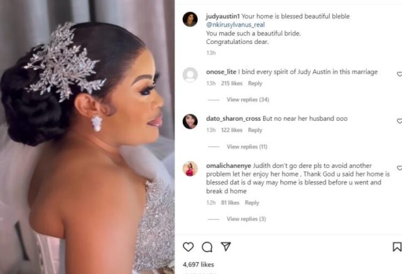Save post with bookmark icon
The image size is (402, 274).
397,247
